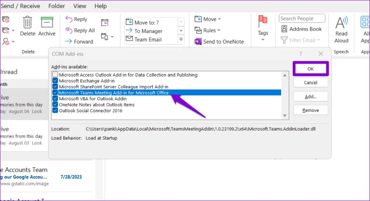The height and width of the screenshot is (201, 370).
Task: Click the add-ins list scroll down arrow
Action: [x=285, y=116]
